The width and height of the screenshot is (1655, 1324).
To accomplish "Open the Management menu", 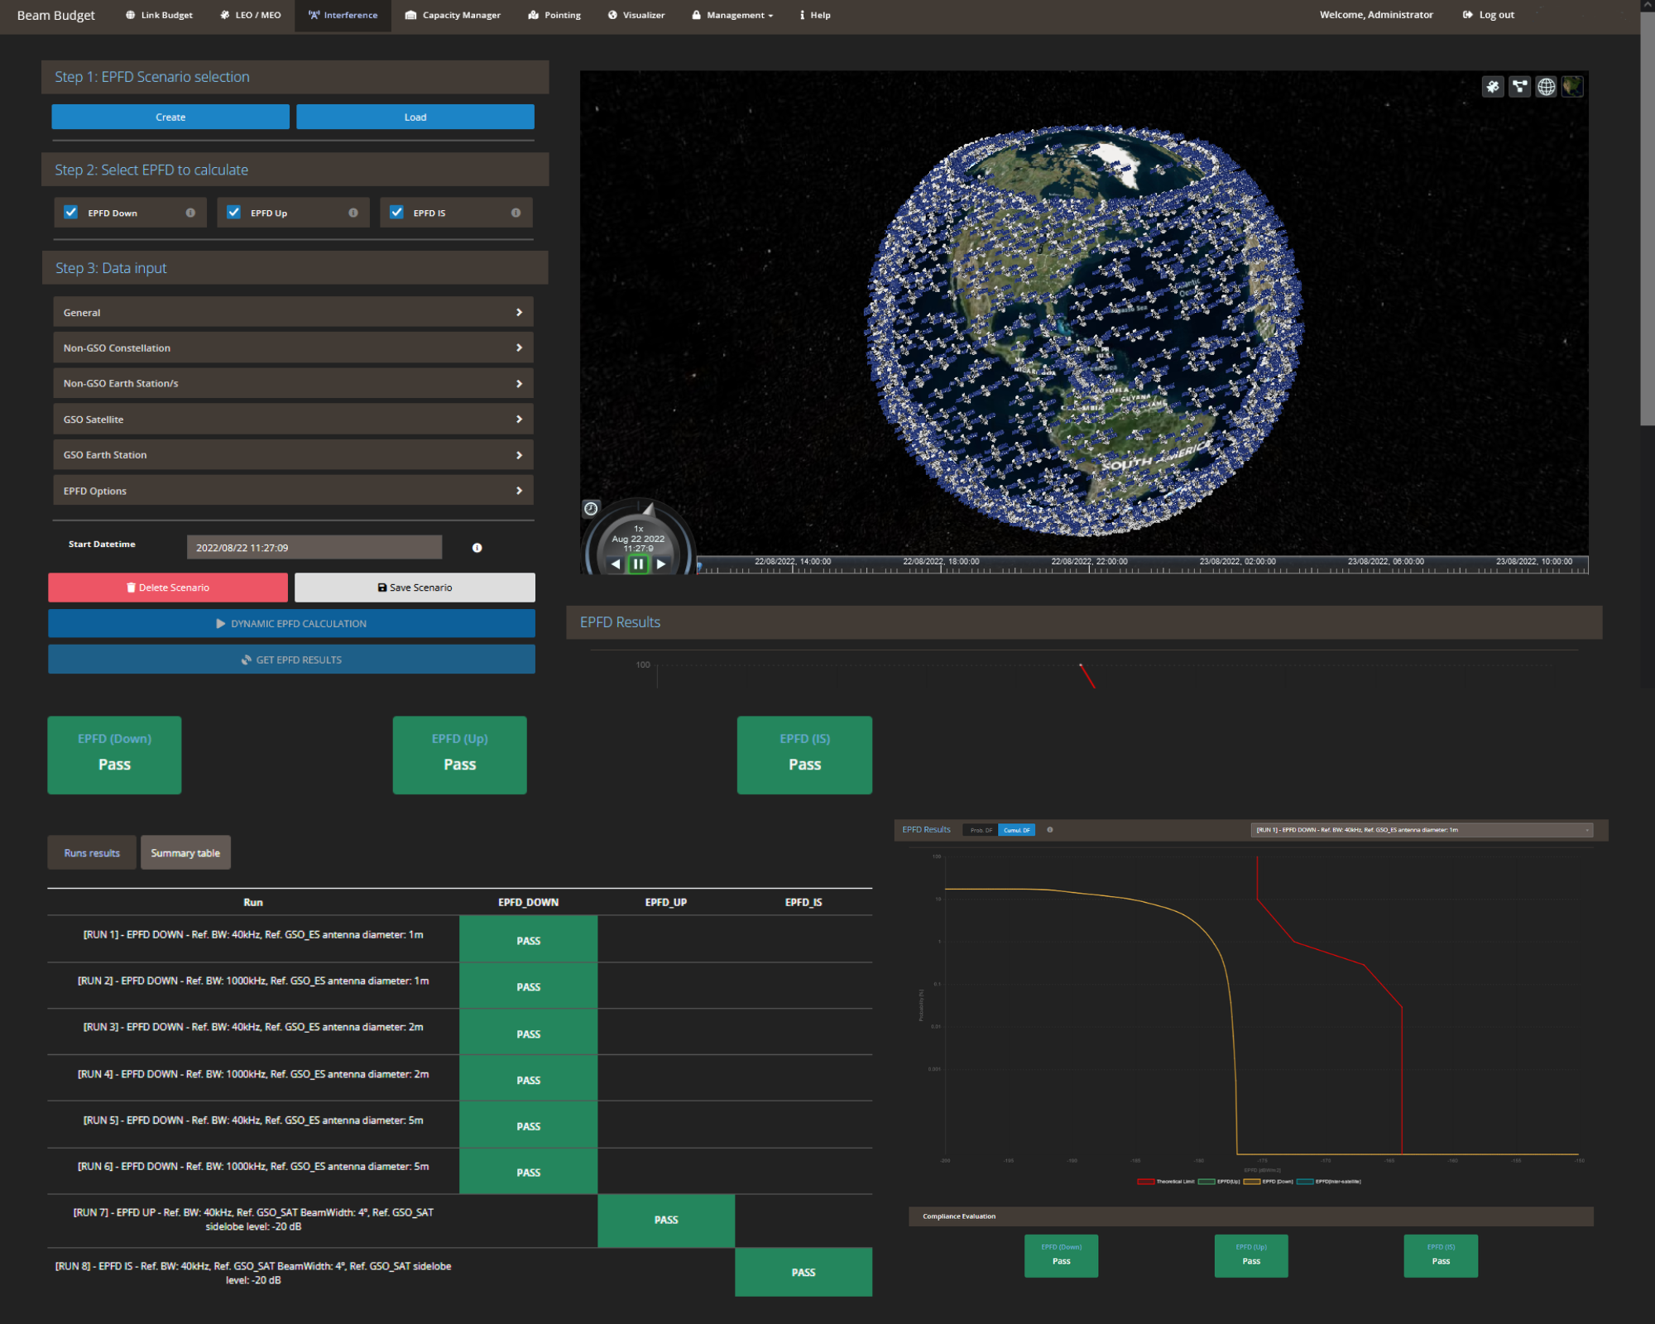I will [x=733, y=15].
